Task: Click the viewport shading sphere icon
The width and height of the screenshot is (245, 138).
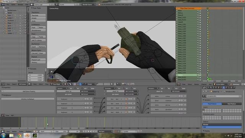Action: click(x=65, y=84)
